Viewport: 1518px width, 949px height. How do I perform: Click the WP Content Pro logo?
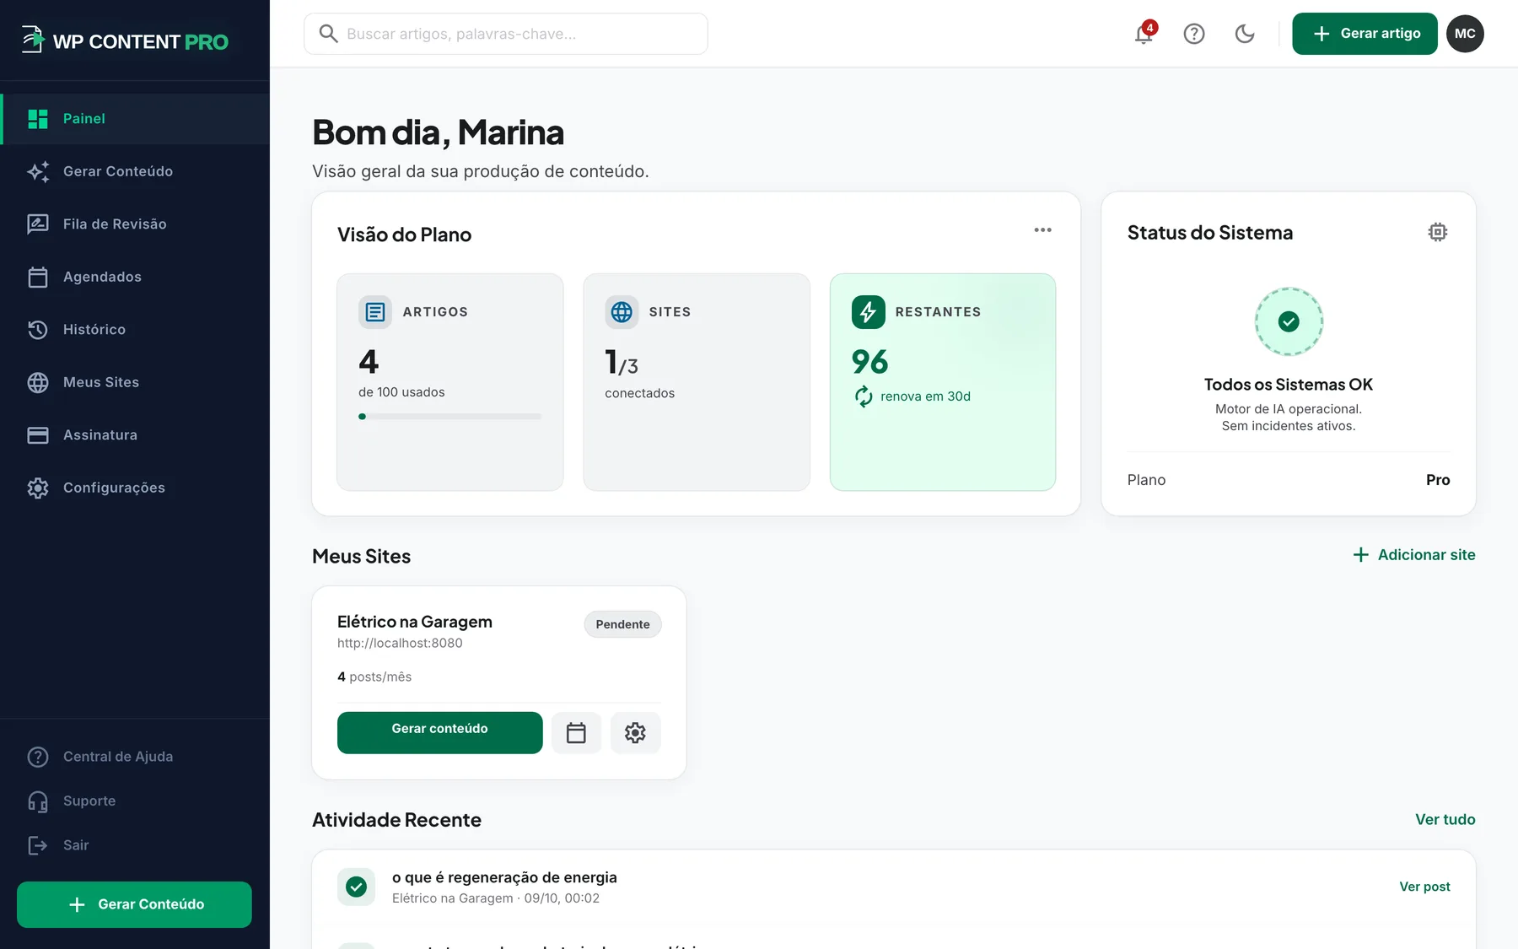coord(124,40)
